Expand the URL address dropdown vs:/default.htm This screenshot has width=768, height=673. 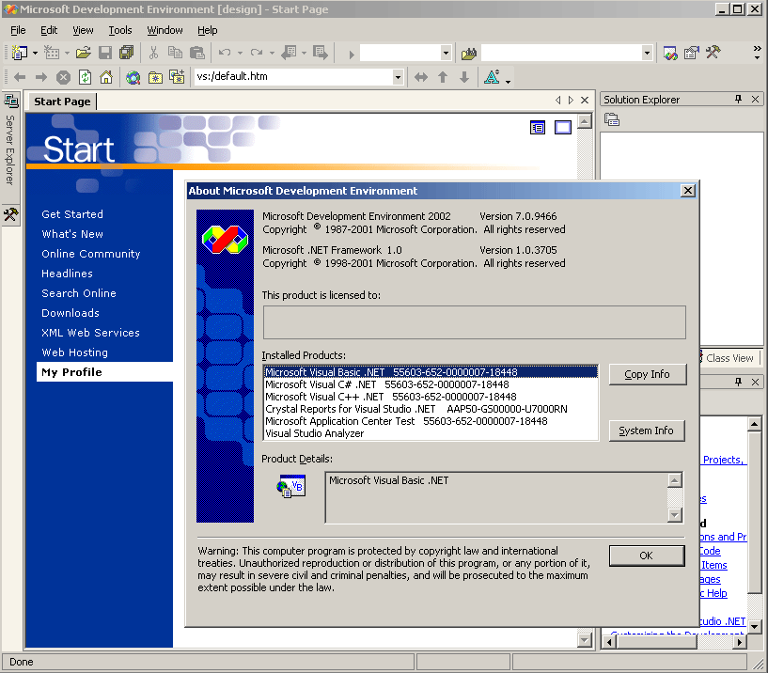pyautogui.click(x=398, y=77)
